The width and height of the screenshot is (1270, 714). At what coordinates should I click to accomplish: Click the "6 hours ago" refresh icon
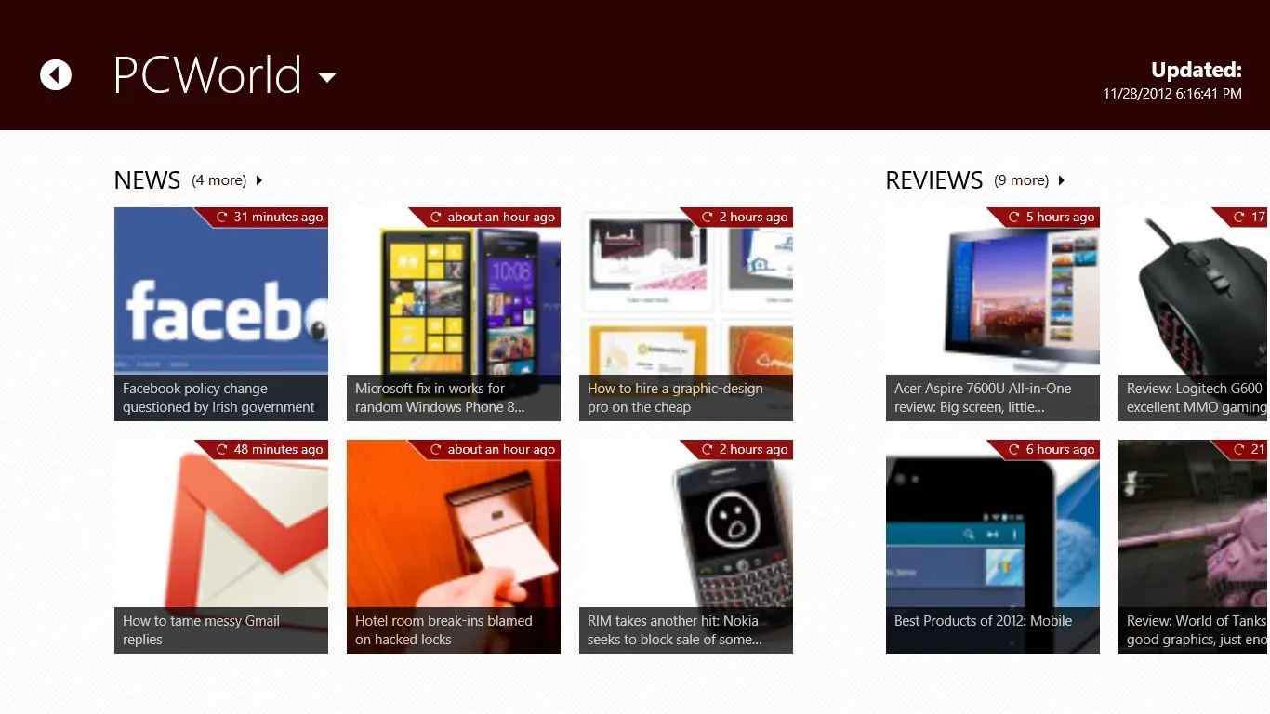click(x=1014, y=450)
